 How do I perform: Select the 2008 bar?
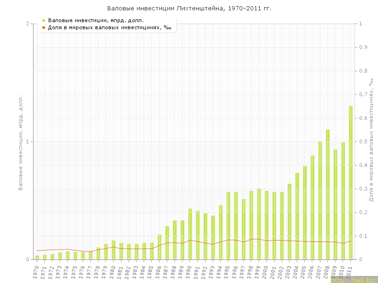(x=328, y=194)
